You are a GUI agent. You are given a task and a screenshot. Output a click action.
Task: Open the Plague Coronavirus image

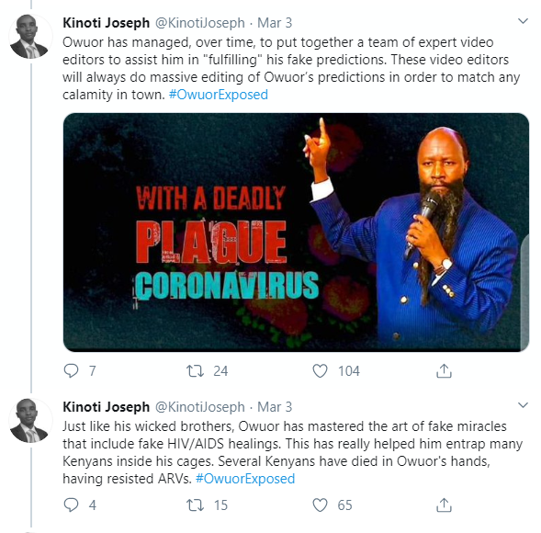296,232
